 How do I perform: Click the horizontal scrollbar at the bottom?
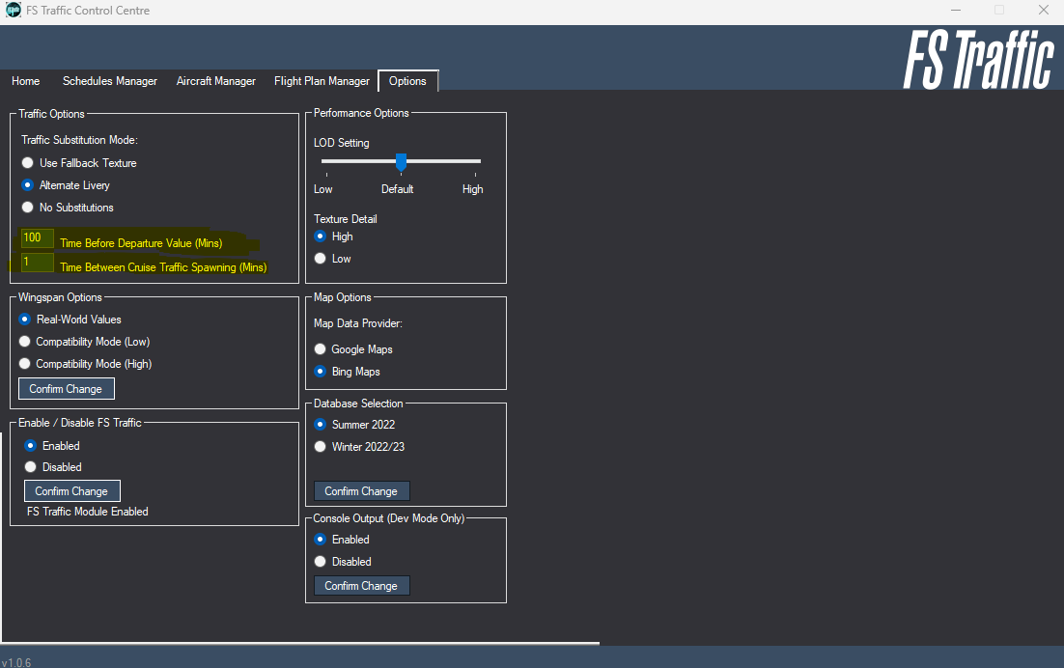[299, 640]
